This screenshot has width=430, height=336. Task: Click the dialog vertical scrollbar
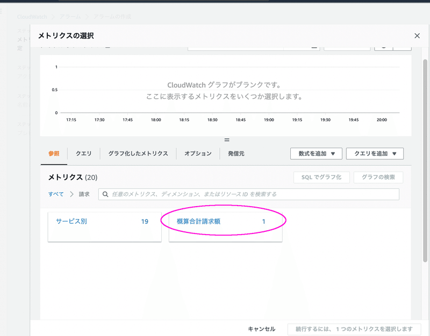pyautogui.click(x=425, y=160)
